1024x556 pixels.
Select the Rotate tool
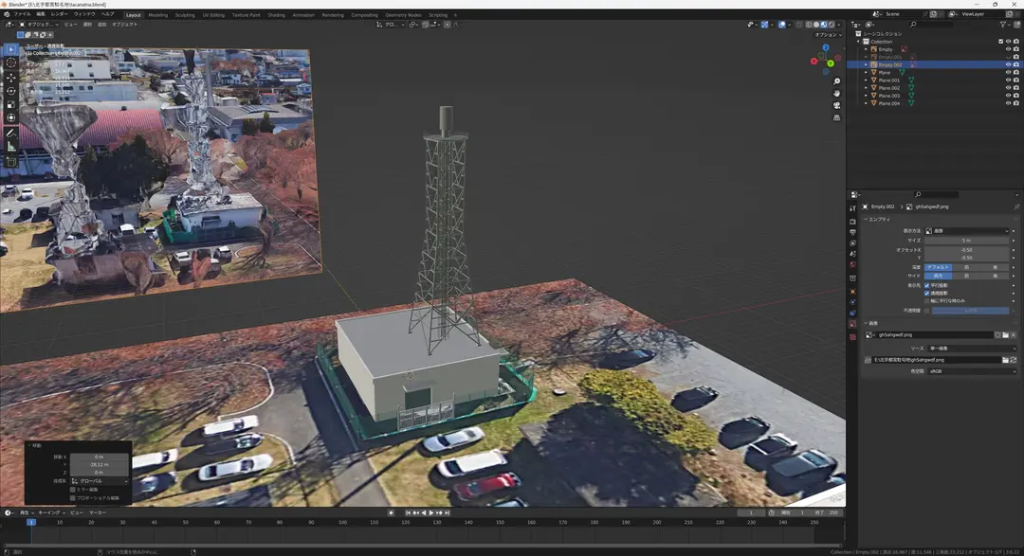11,91
